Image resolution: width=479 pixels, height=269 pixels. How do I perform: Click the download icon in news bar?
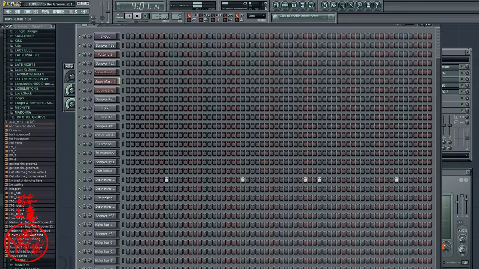click(x=331, y=17)
